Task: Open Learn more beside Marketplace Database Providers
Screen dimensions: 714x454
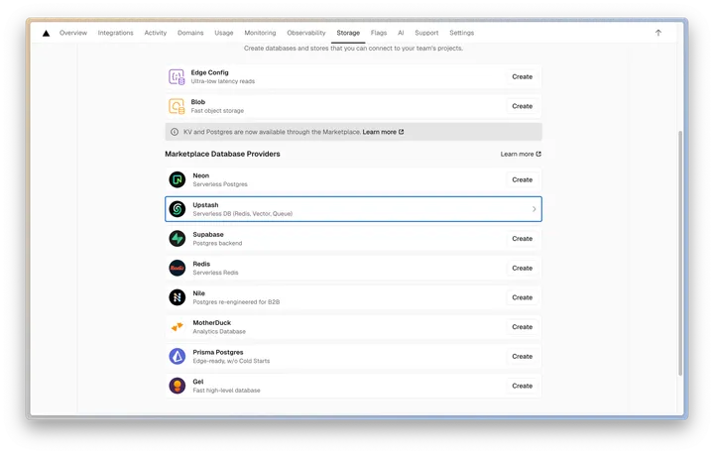Action: click(521, 154)
